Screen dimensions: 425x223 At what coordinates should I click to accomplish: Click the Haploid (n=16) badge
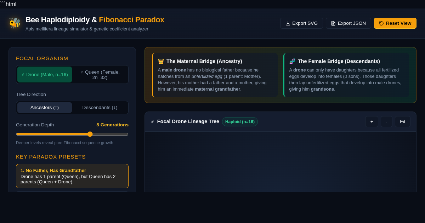(240, 122)
